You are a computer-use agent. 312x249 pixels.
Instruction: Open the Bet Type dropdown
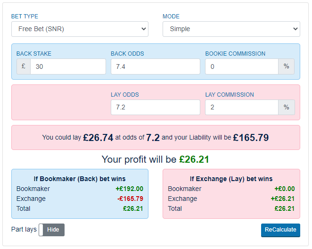tap(80, 29)
